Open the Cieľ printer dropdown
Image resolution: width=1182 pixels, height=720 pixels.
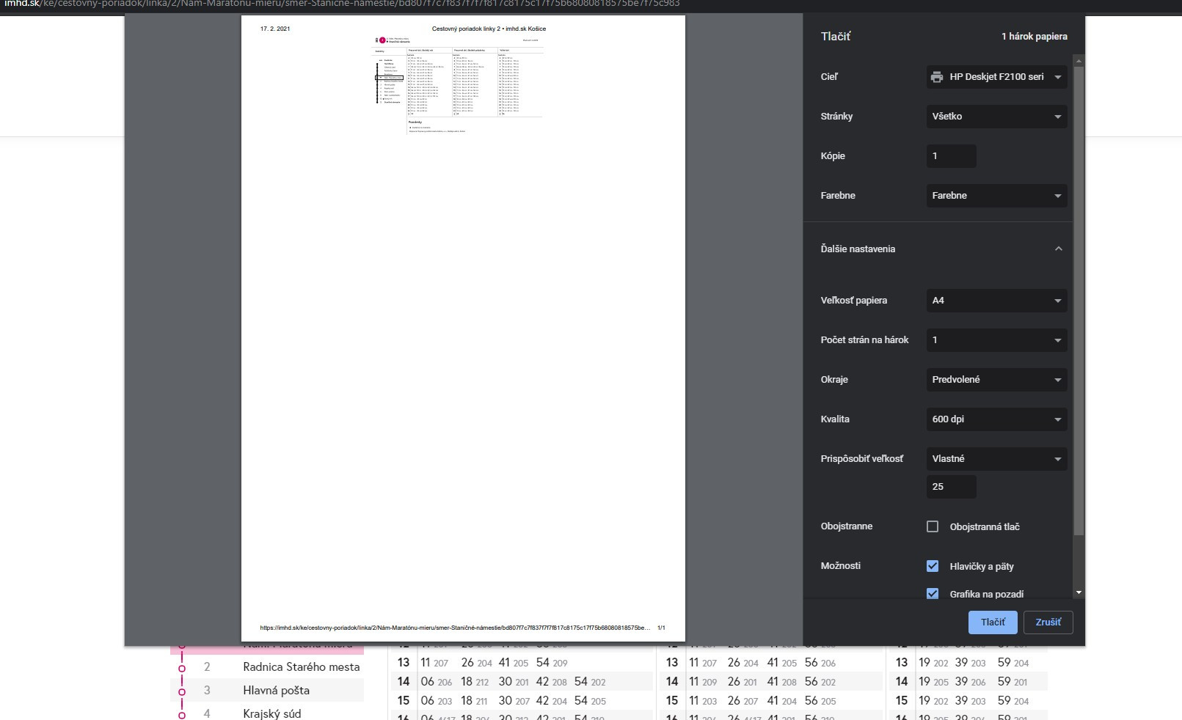coord(996,77)
